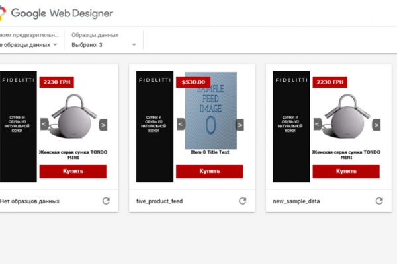Click 'Item 0 Title Text' caption
This screenshot has width=397, height=264.
click(210, 152)
